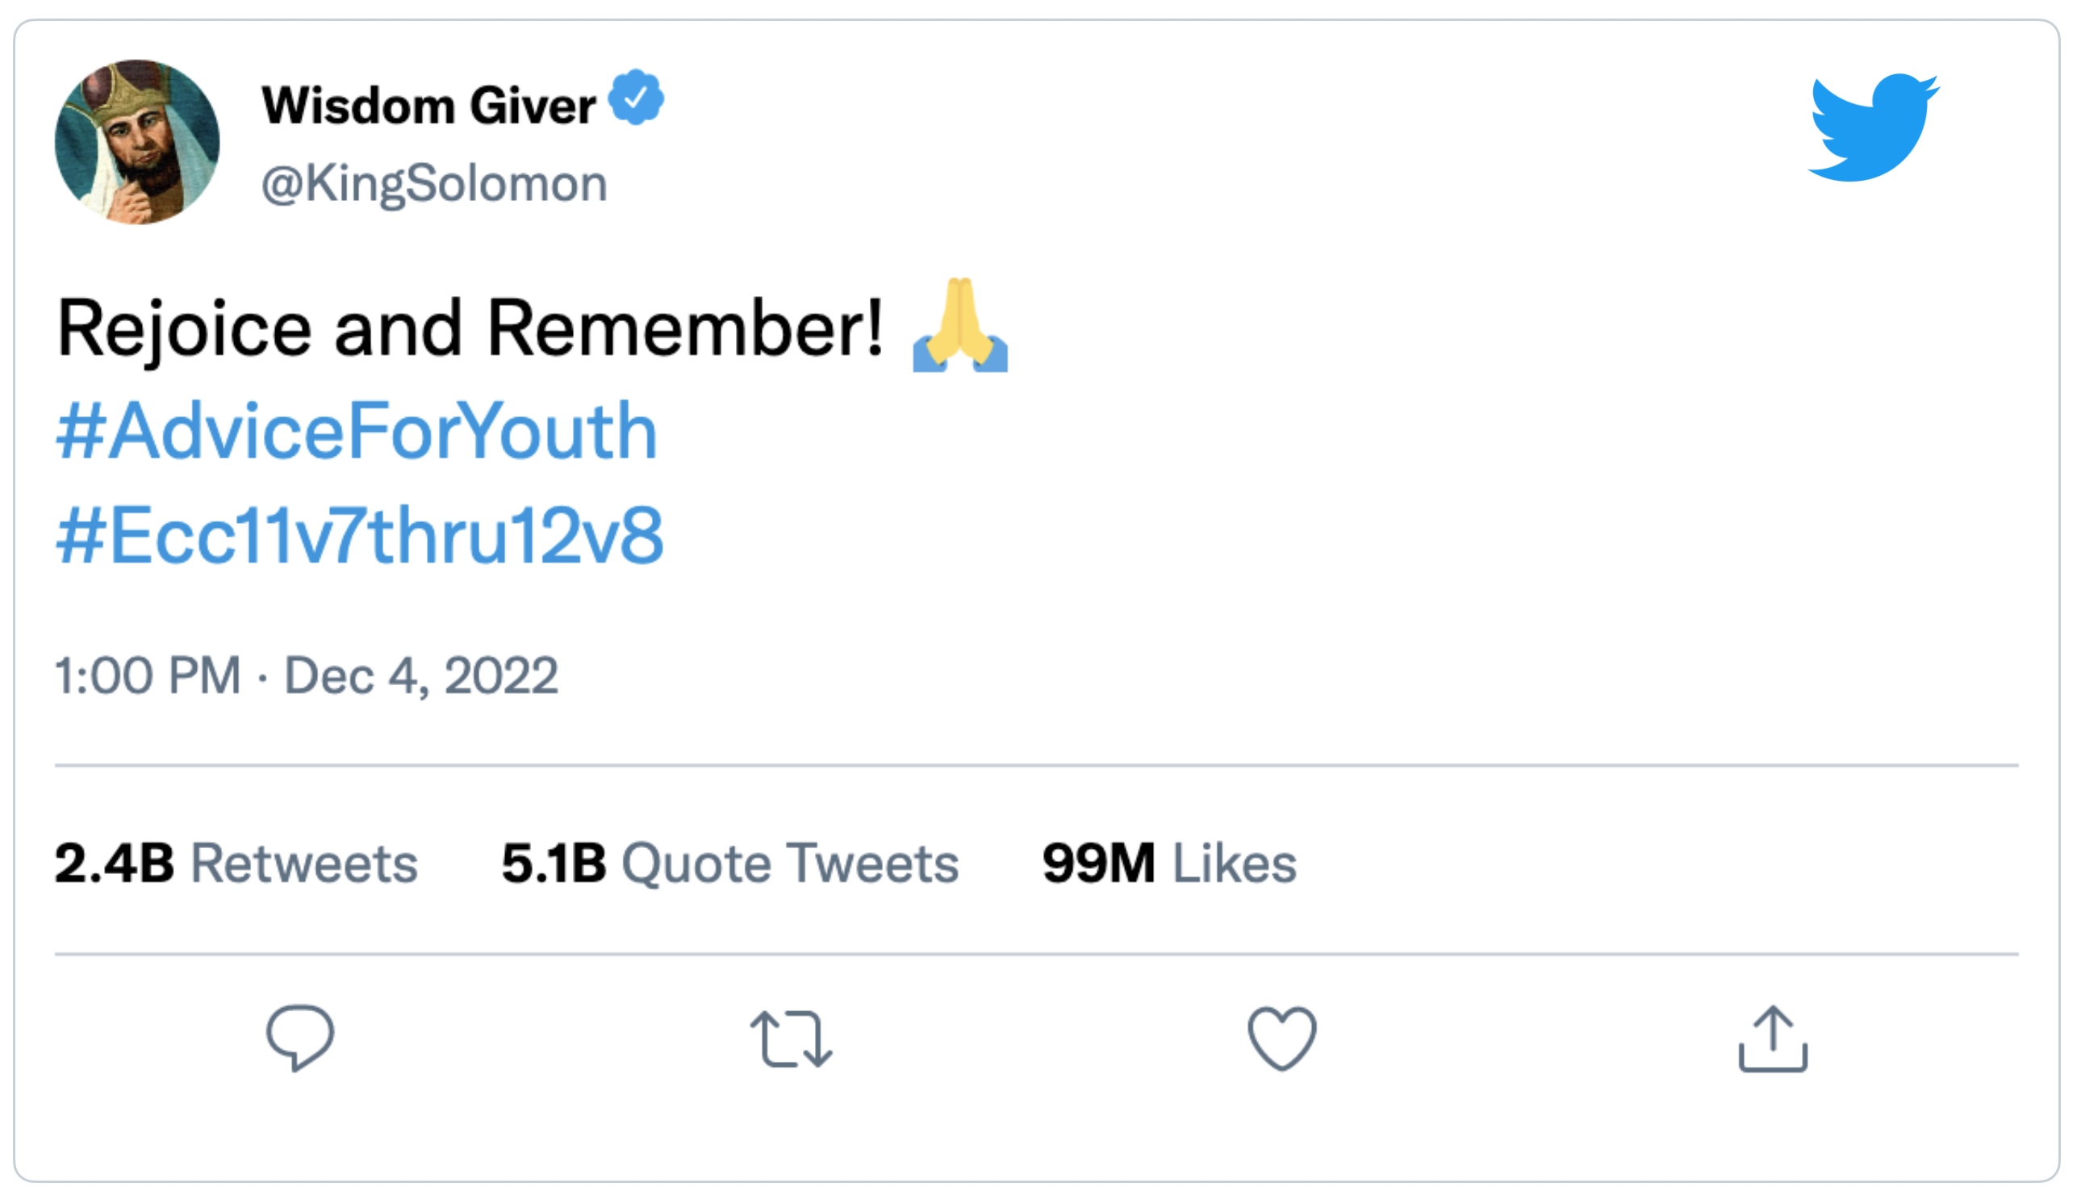Viewport: 2077px width, 1204px height.
Task: Open the King Solomon profile picture
Action: (x=138, y=142)
